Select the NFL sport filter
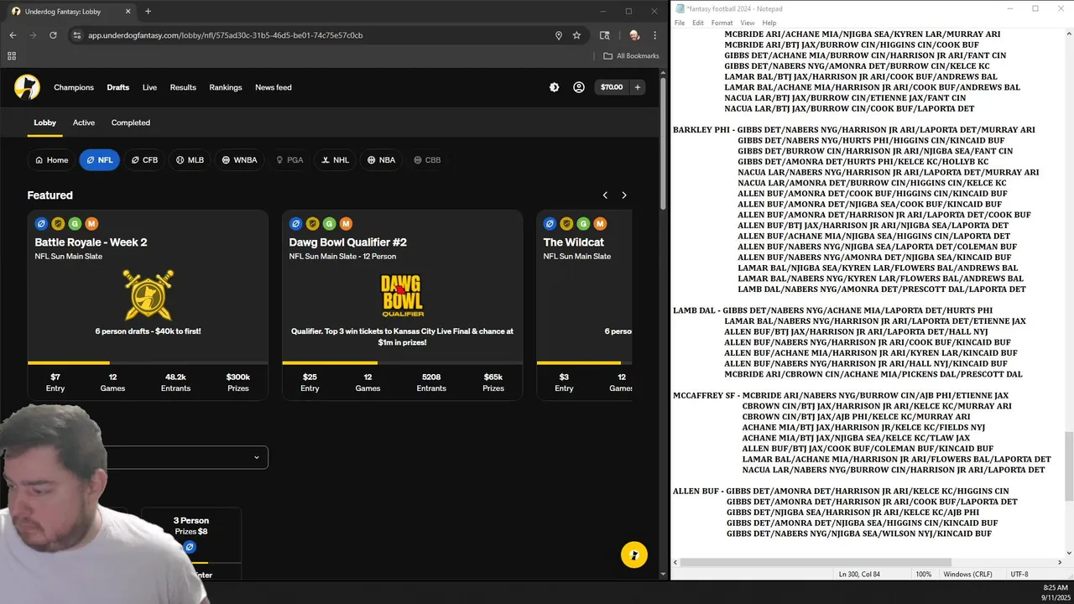This screenshot has width=1074, height=604. 99,160
